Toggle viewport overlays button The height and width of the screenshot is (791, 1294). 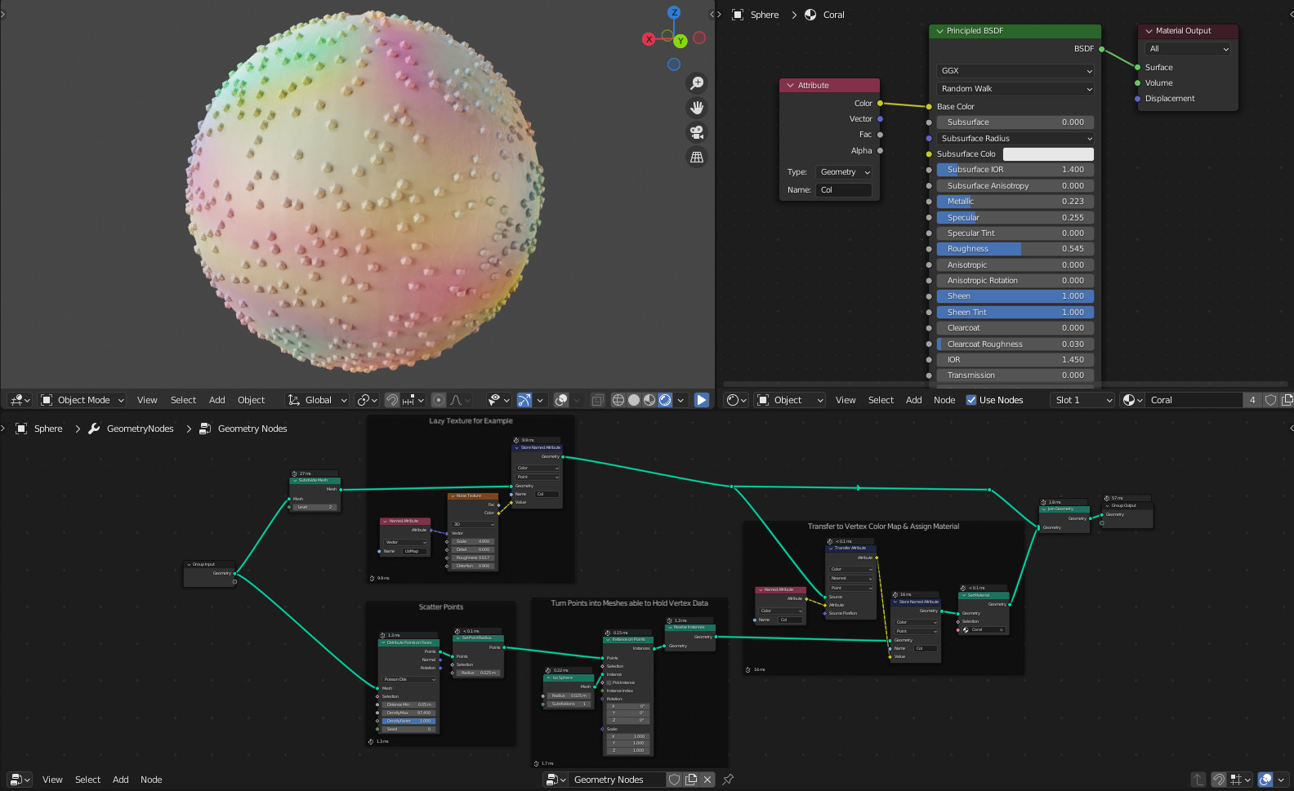tap(561, 400)
